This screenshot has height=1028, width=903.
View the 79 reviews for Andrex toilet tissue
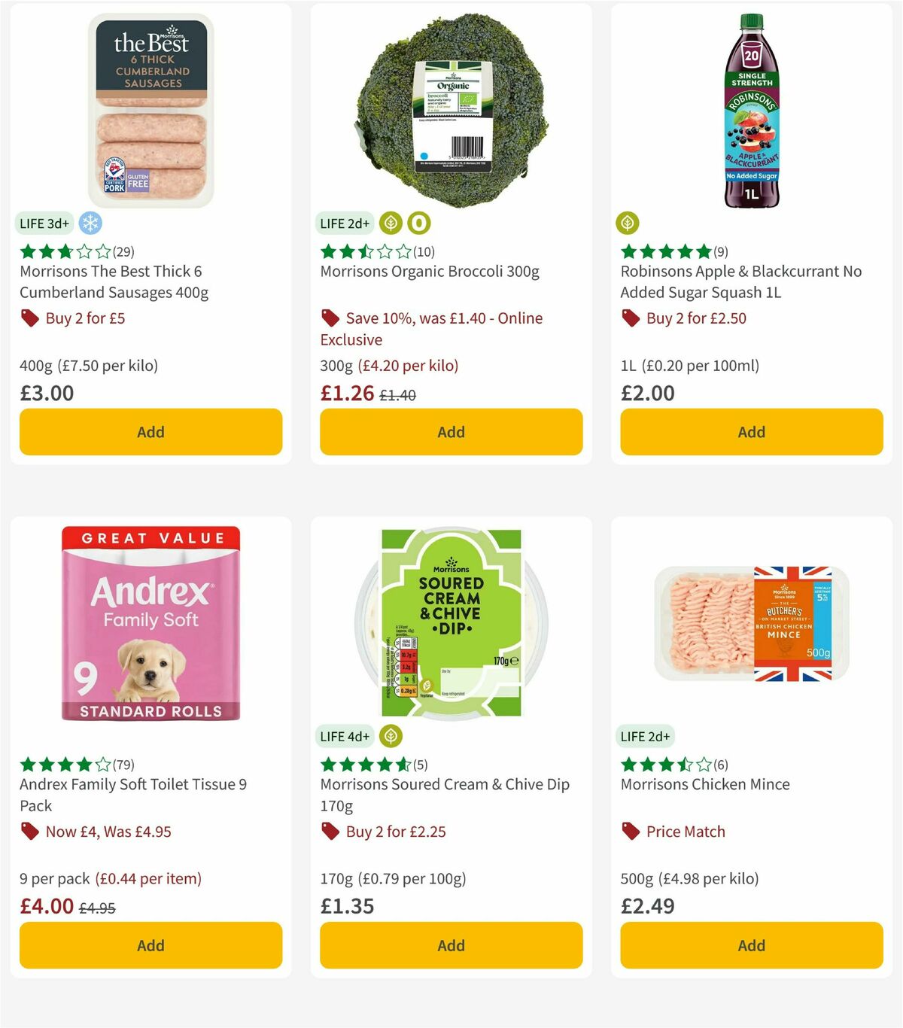(125, 765)
